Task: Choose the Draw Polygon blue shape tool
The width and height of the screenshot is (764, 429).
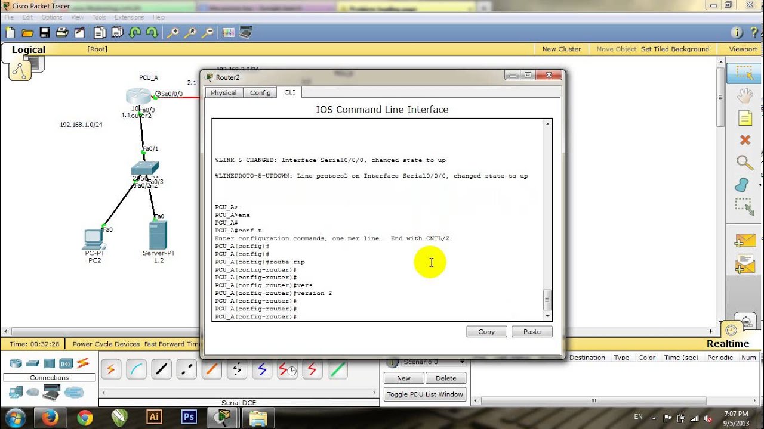Action: 742,185
